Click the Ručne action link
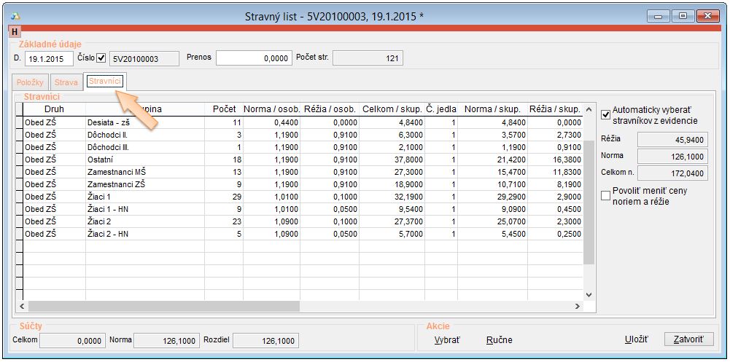The image size is (730, 362). click(x=499, y=340)
